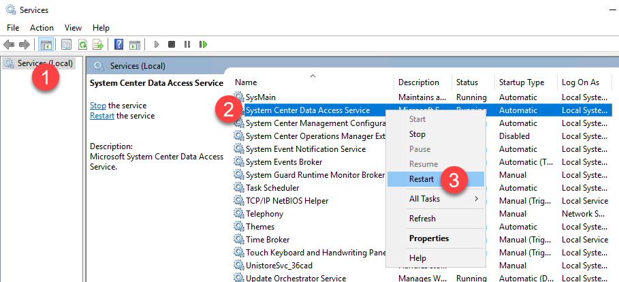The width and height of the screenshot is (619, 282).
Task: Choose Help from the context menu
Action: pyautogui.click(x=435, y=258)
